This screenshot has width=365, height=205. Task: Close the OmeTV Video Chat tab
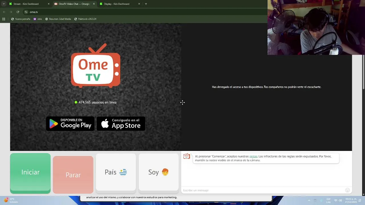[x=94, y=4]
